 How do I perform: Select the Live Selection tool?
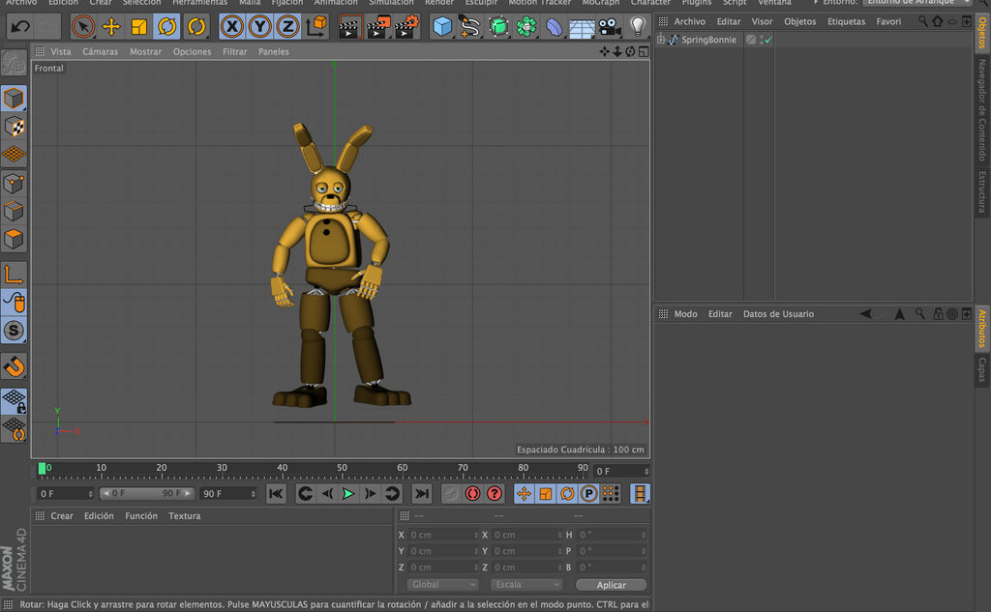[83, 26]
